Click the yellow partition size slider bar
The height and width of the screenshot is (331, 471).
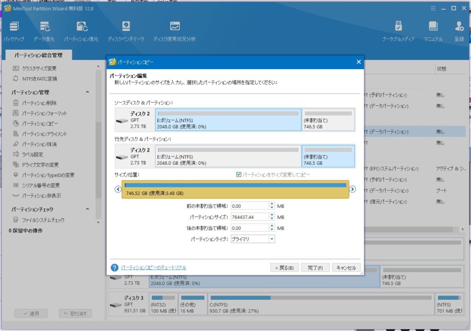pyautogui.click(x=235, y=189)
